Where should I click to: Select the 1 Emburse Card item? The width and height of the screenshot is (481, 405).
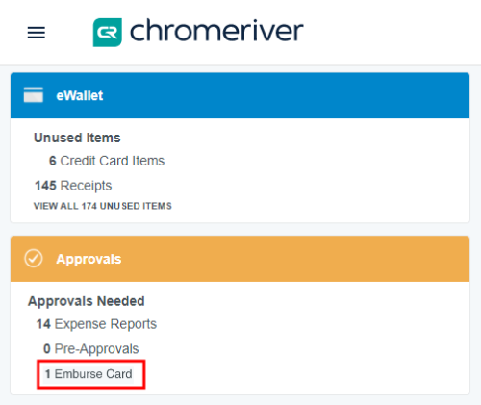click(89, 374)
